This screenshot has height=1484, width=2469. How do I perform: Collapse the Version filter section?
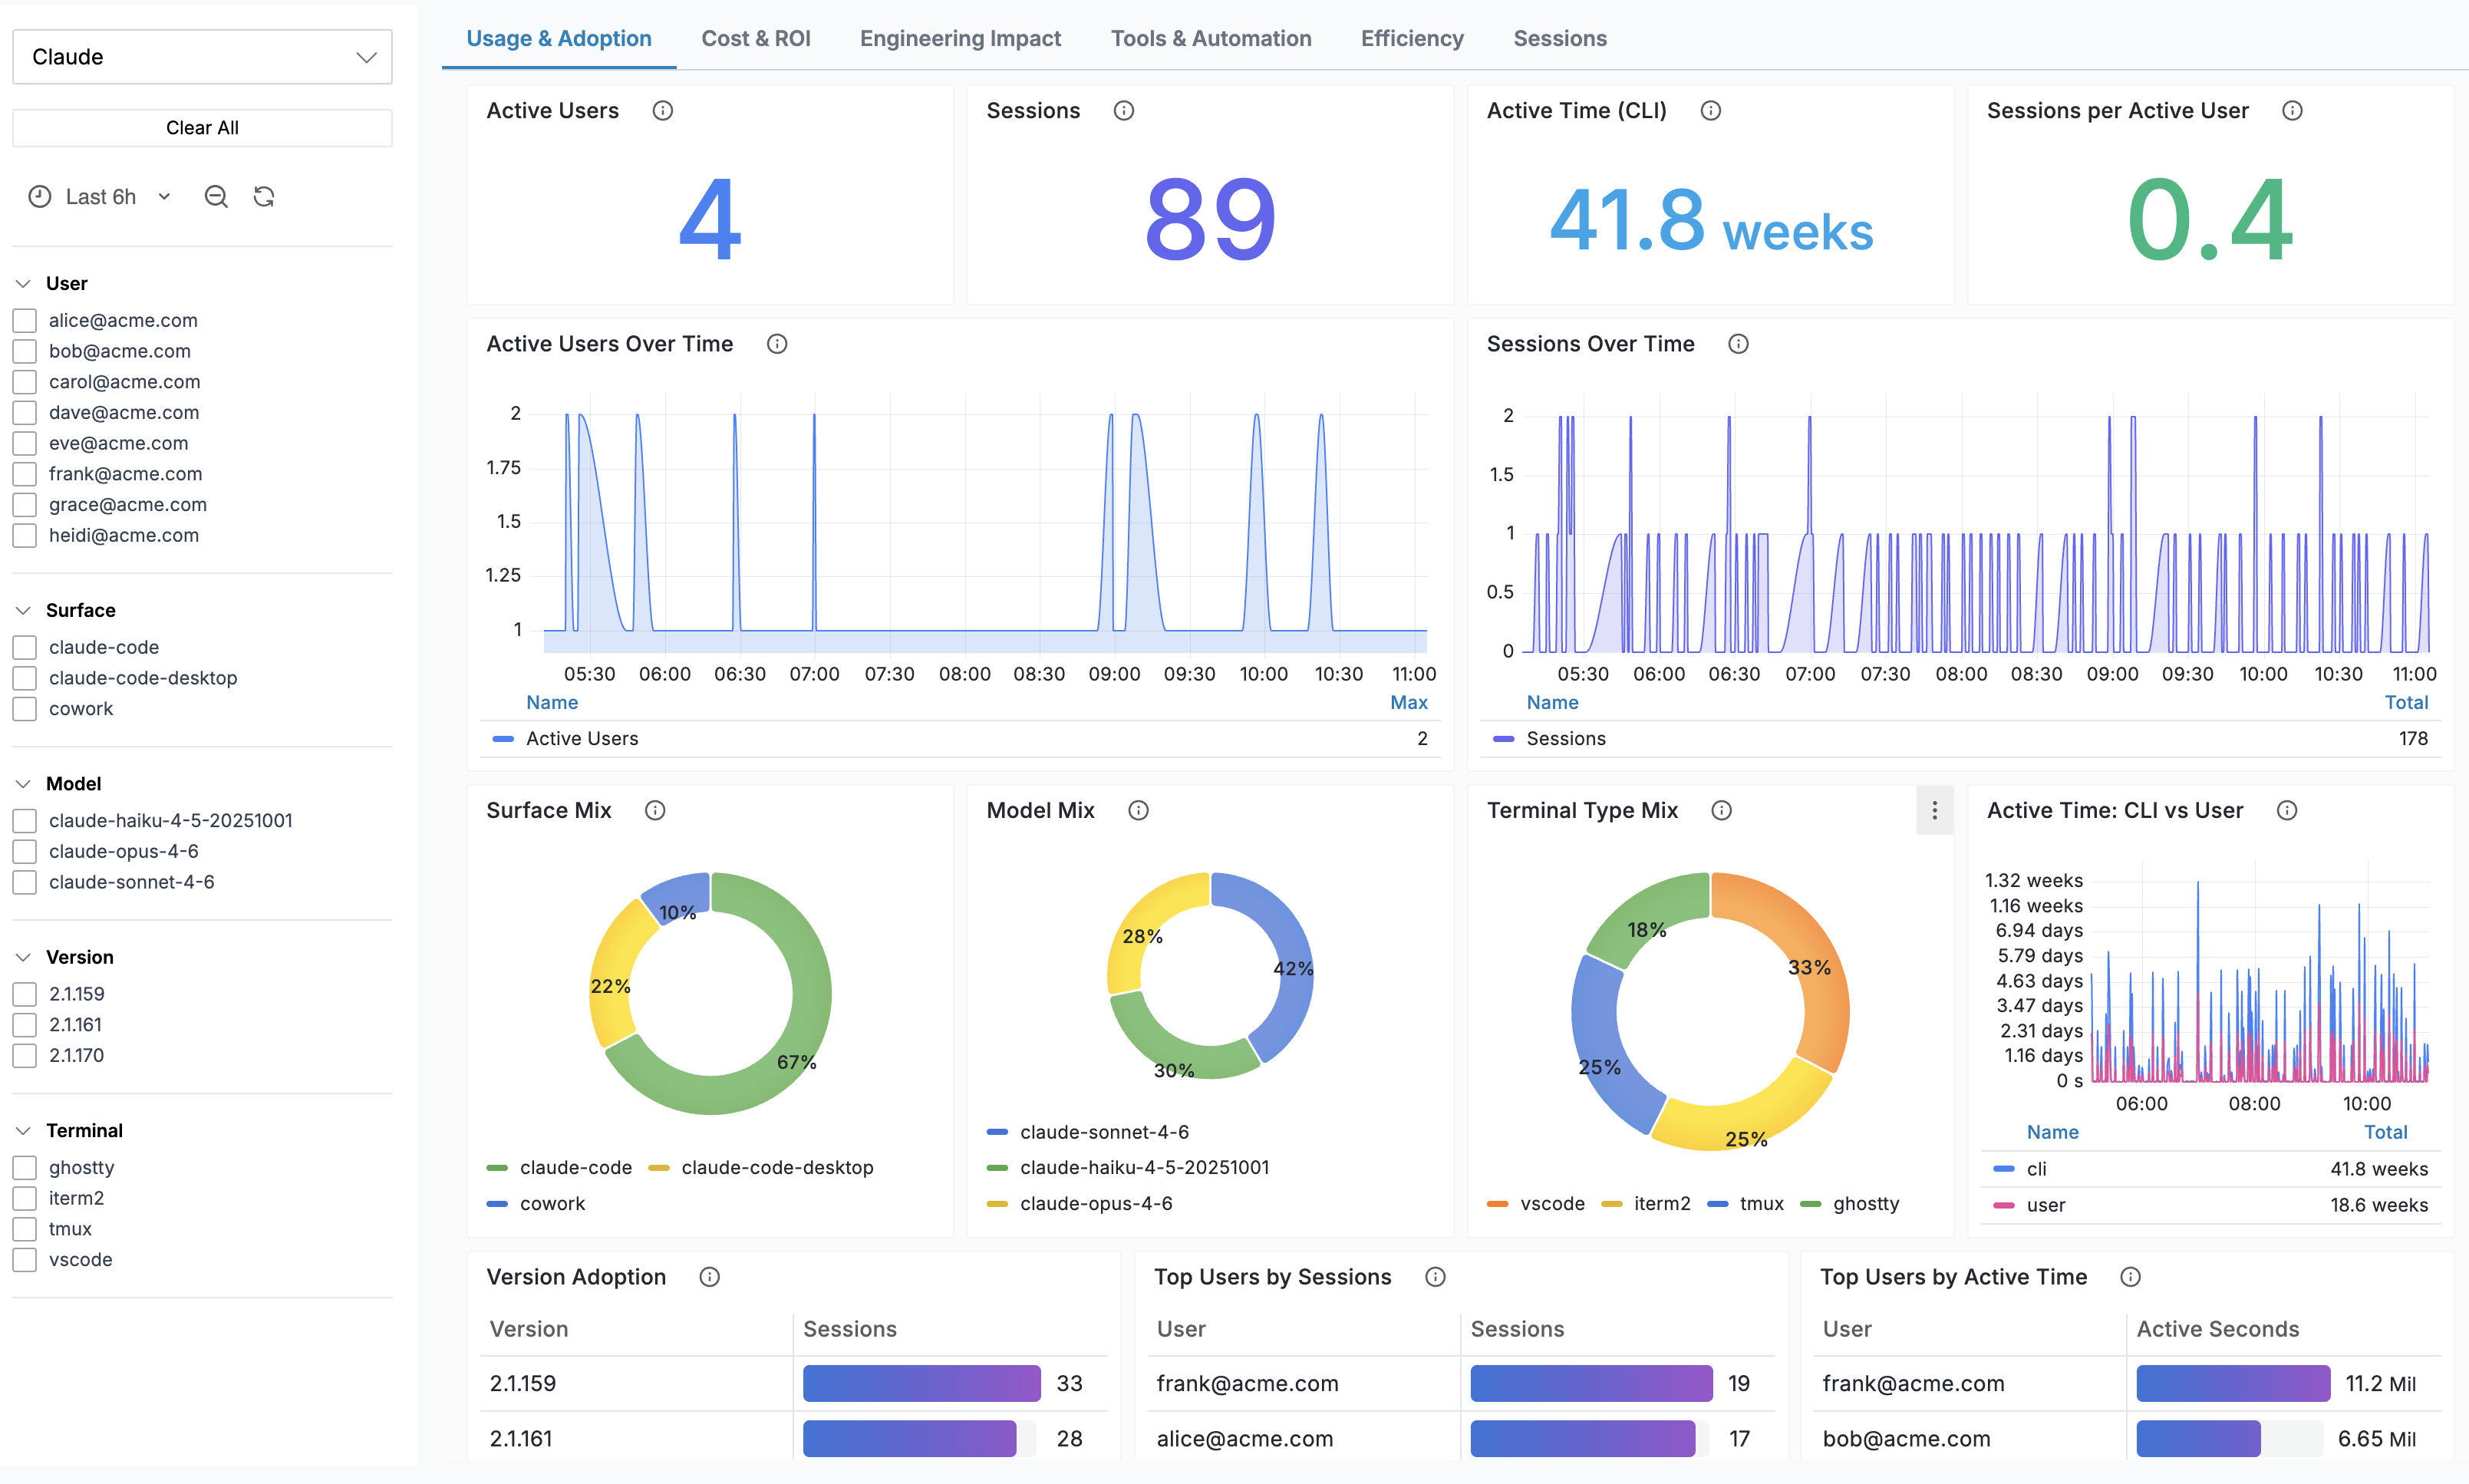click(23, 958)
